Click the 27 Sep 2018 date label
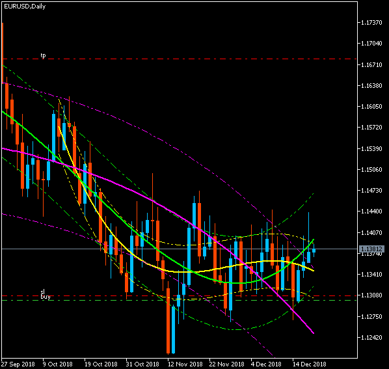389x369 pixels. (x=18, y=364)
